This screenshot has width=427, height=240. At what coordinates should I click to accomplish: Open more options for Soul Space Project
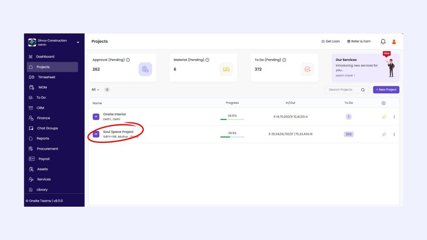pos(394,134)
